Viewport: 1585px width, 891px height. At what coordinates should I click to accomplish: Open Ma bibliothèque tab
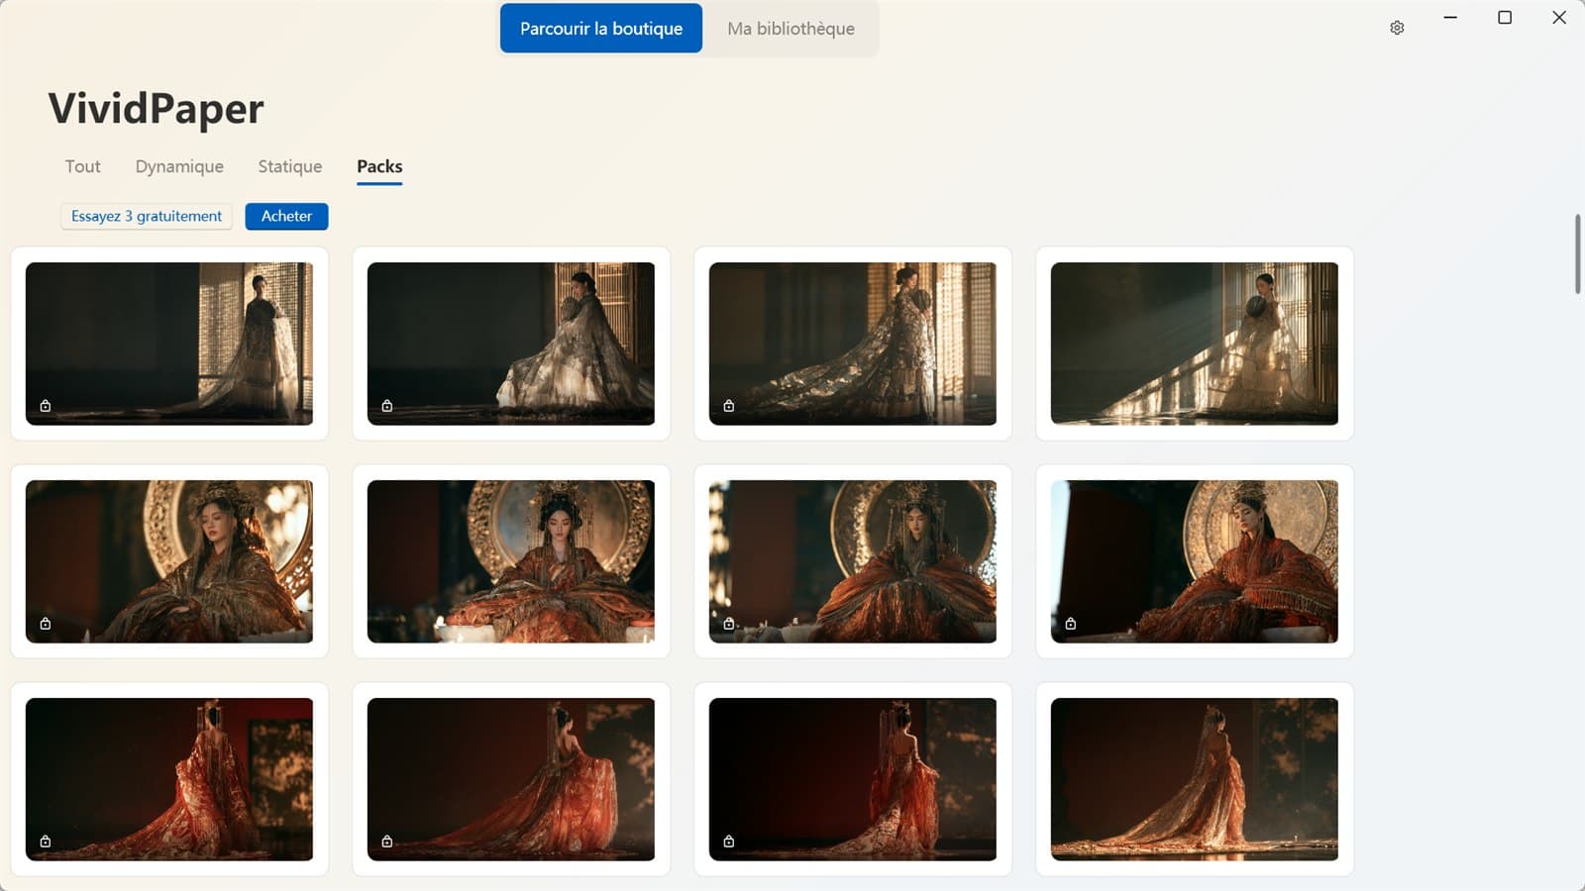pos(791,29)
